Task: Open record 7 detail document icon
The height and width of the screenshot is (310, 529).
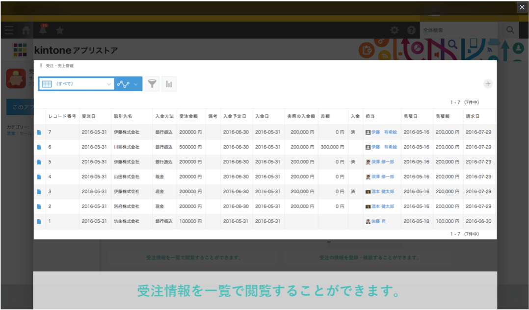Action: (x=39, y=132)
